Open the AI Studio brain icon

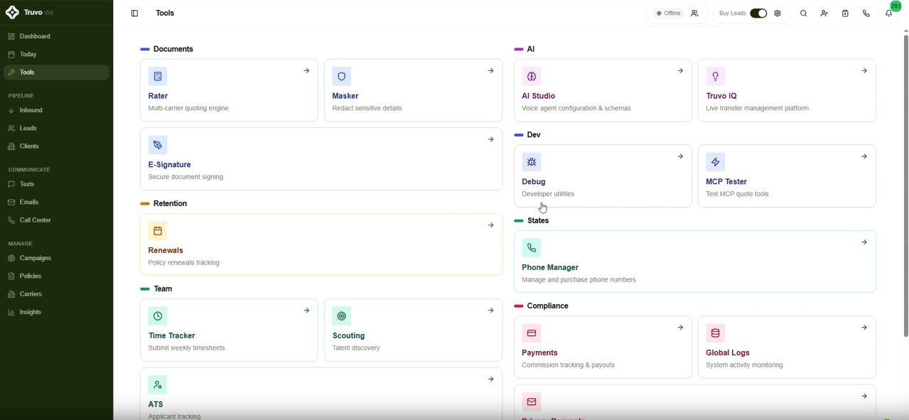[532, 76]
